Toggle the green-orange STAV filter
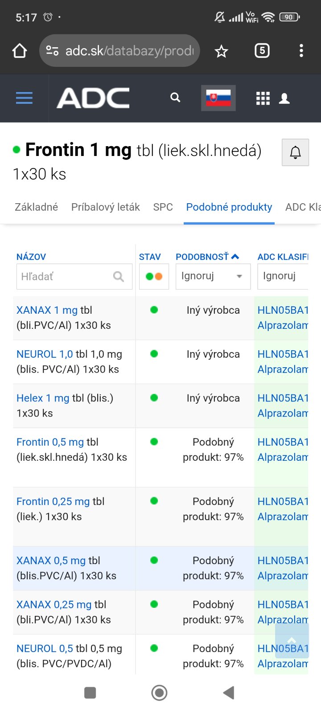This screenshot has width=321, height=713. coord(154,277)
